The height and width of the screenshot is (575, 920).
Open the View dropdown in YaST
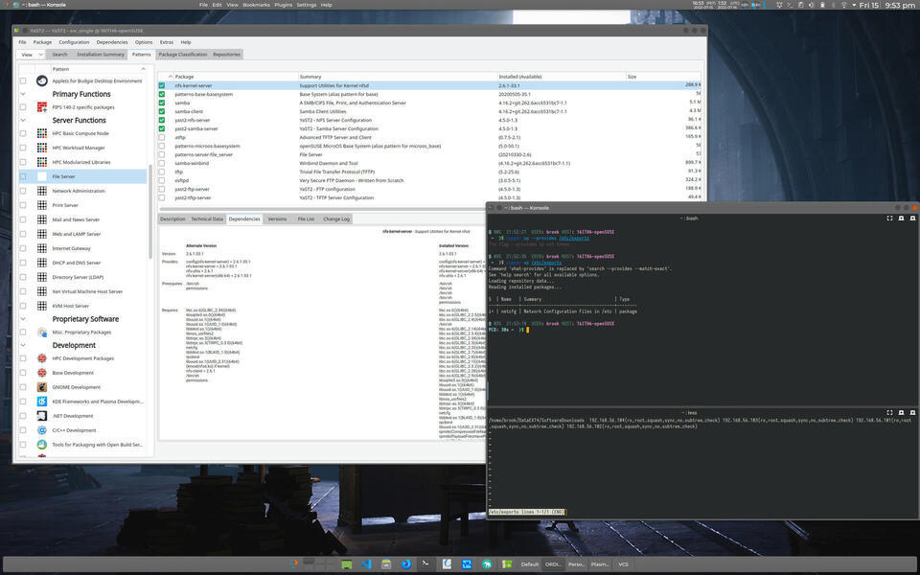pos(31,55)
